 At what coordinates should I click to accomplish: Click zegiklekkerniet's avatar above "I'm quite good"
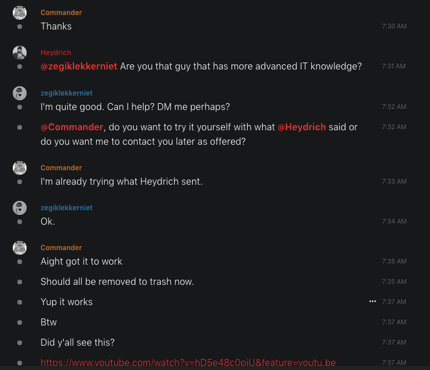click(20, 93)
